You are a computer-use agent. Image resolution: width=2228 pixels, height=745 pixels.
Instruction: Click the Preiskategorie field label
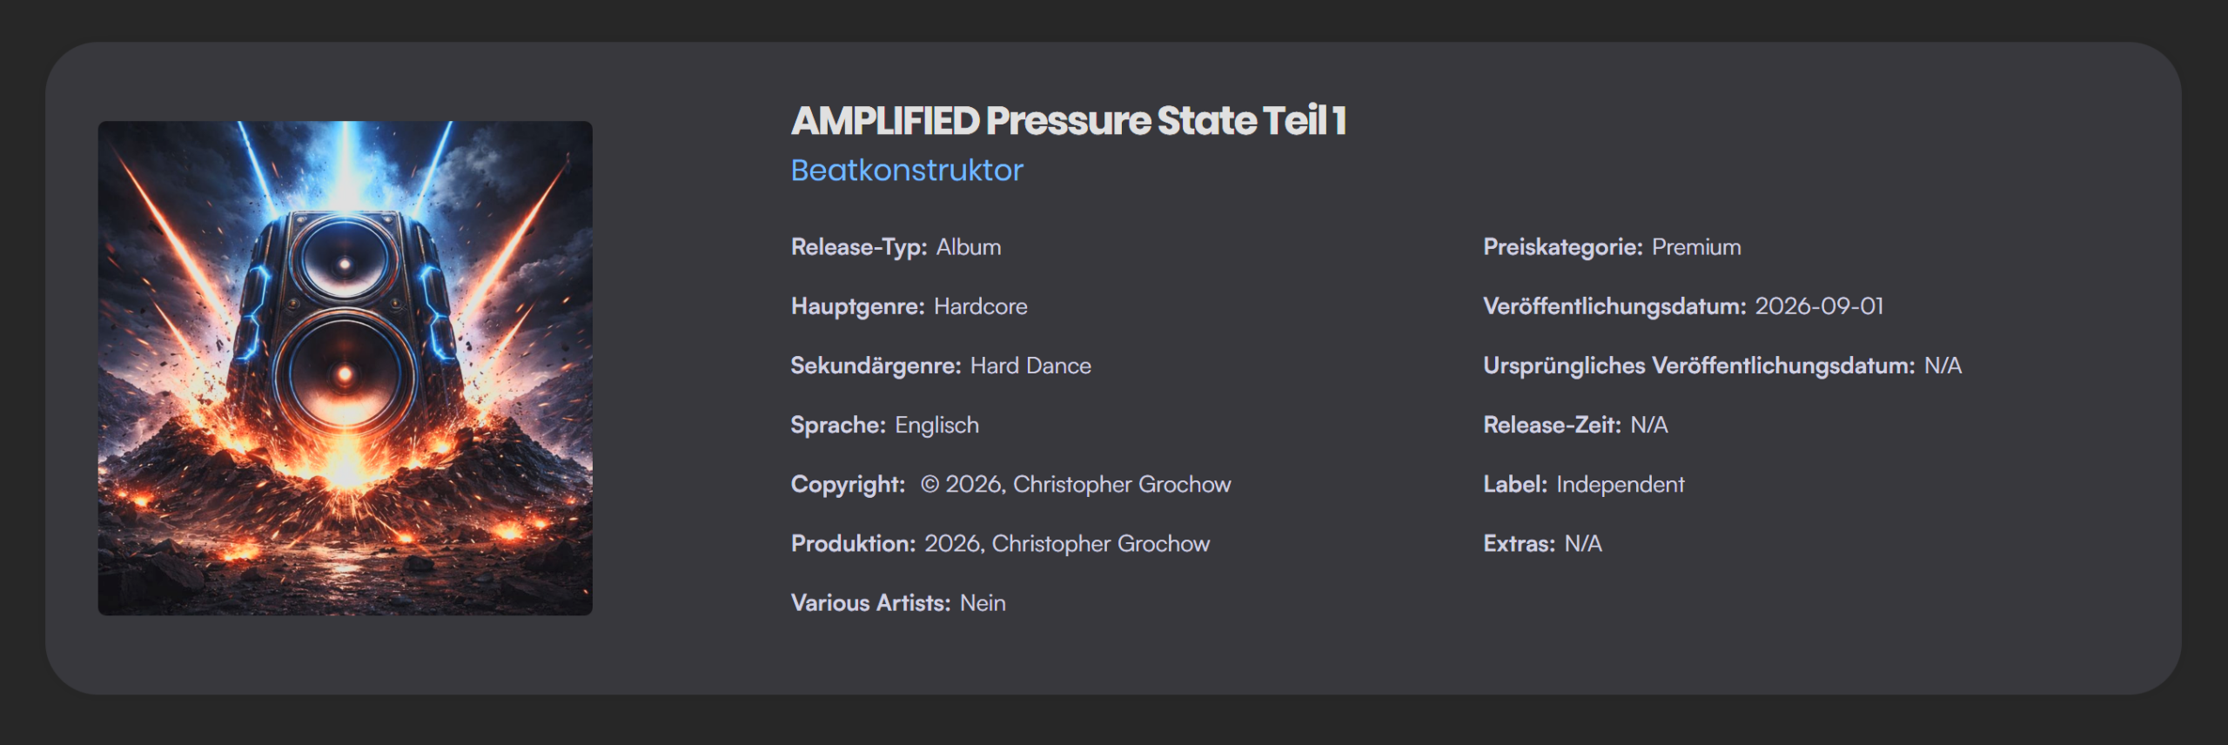(1562, 247)
